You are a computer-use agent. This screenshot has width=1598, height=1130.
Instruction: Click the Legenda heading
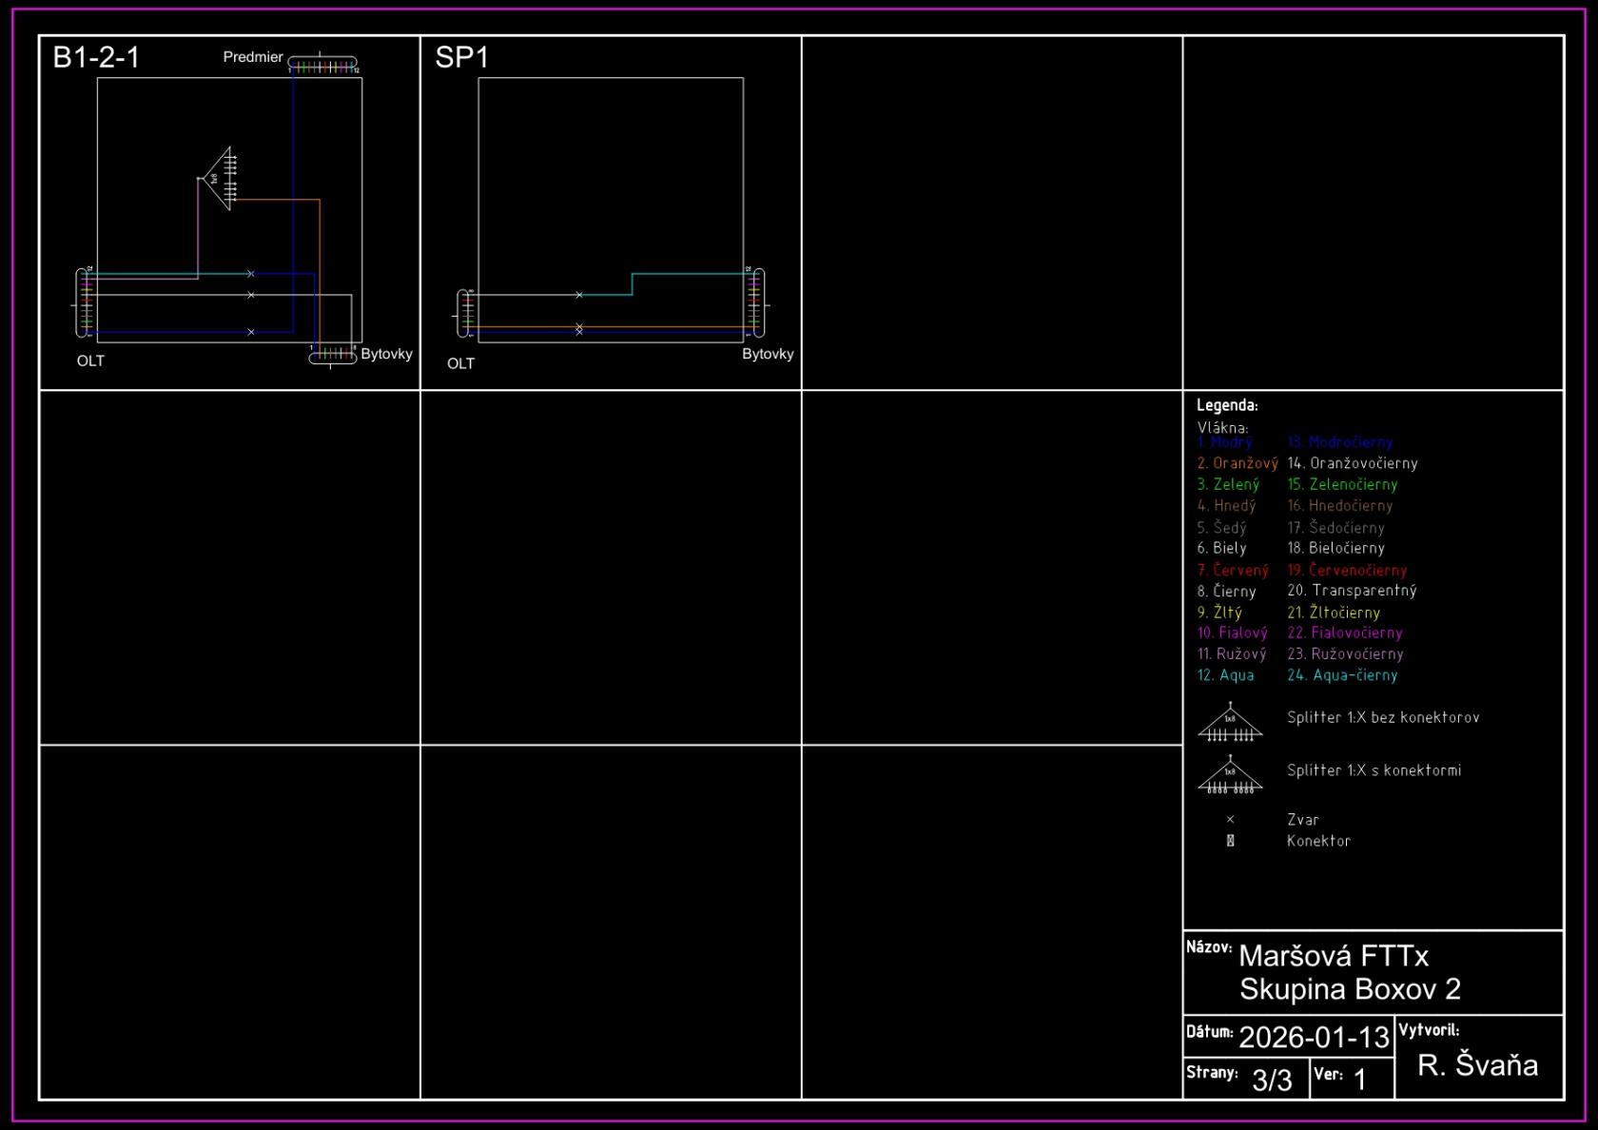coord(1226,405)
